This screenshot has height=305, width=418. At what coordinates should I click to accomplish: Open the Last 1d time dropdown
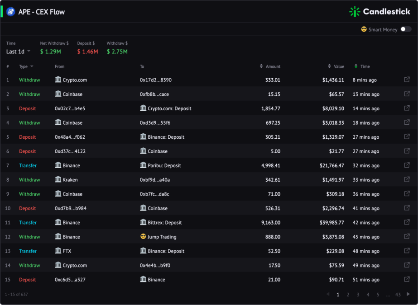coord(18,52)
